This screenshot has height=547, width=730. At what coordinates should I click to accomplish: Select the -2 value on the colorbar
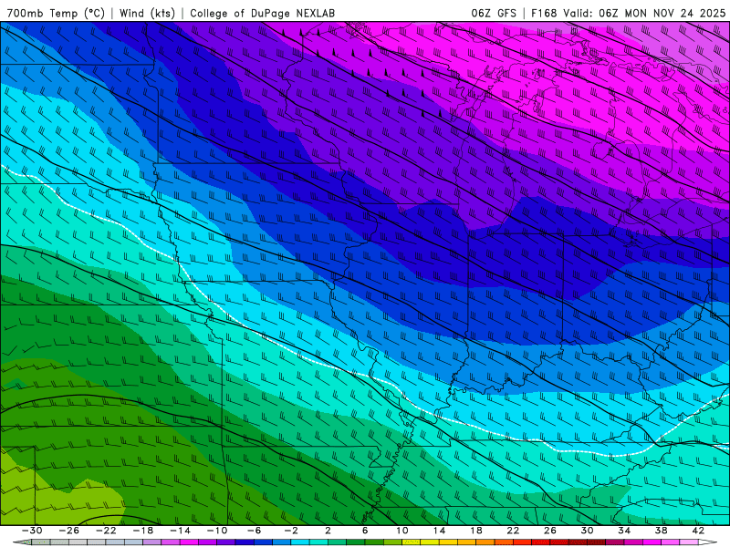pos(291,531)
